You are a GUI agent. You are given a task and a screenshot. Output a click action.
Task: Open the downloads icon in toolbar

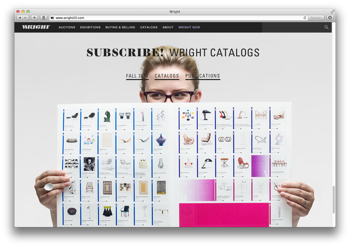pos(330,18)
